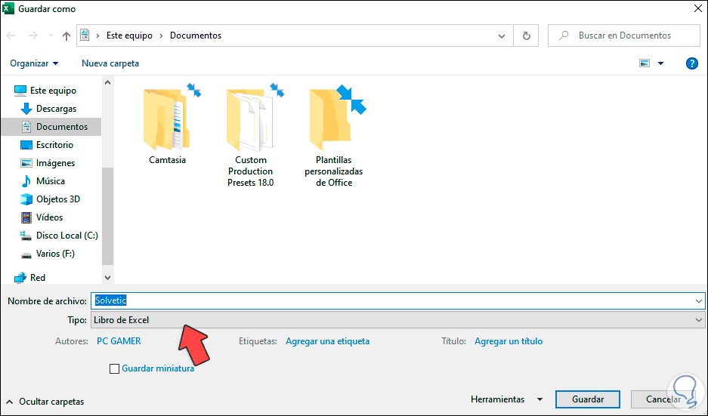
Task: Click the Forward navigation arrow
Action: tap(33, 35)
